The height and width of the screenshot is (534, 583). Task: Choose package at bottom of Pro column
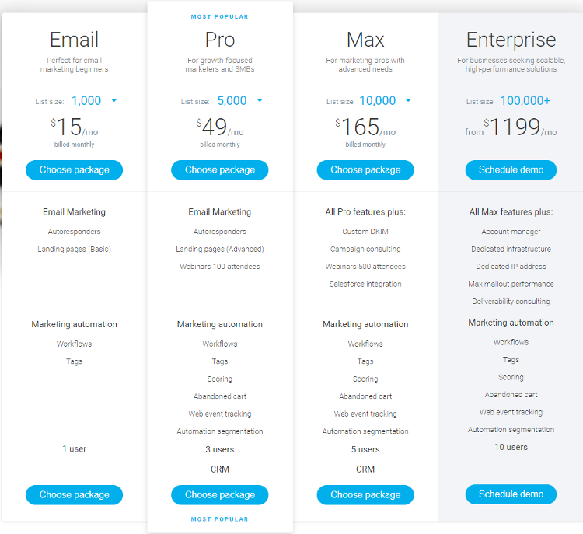220,495
